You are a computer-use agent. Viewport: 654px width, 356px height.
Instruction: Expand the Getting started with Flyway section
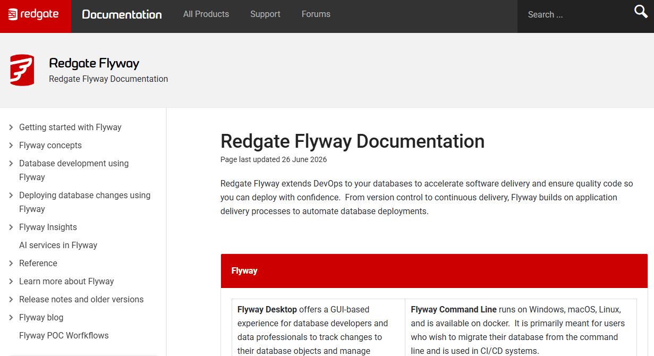(x=11, y=128)
